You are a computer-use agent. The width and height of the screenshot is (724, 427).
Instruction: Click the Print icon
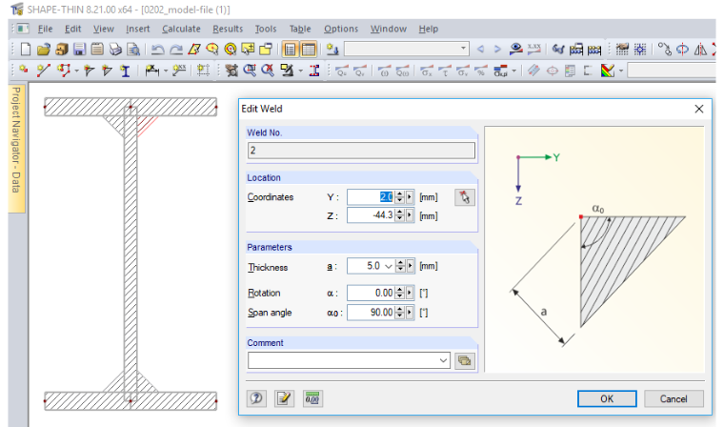click(115, 49)
